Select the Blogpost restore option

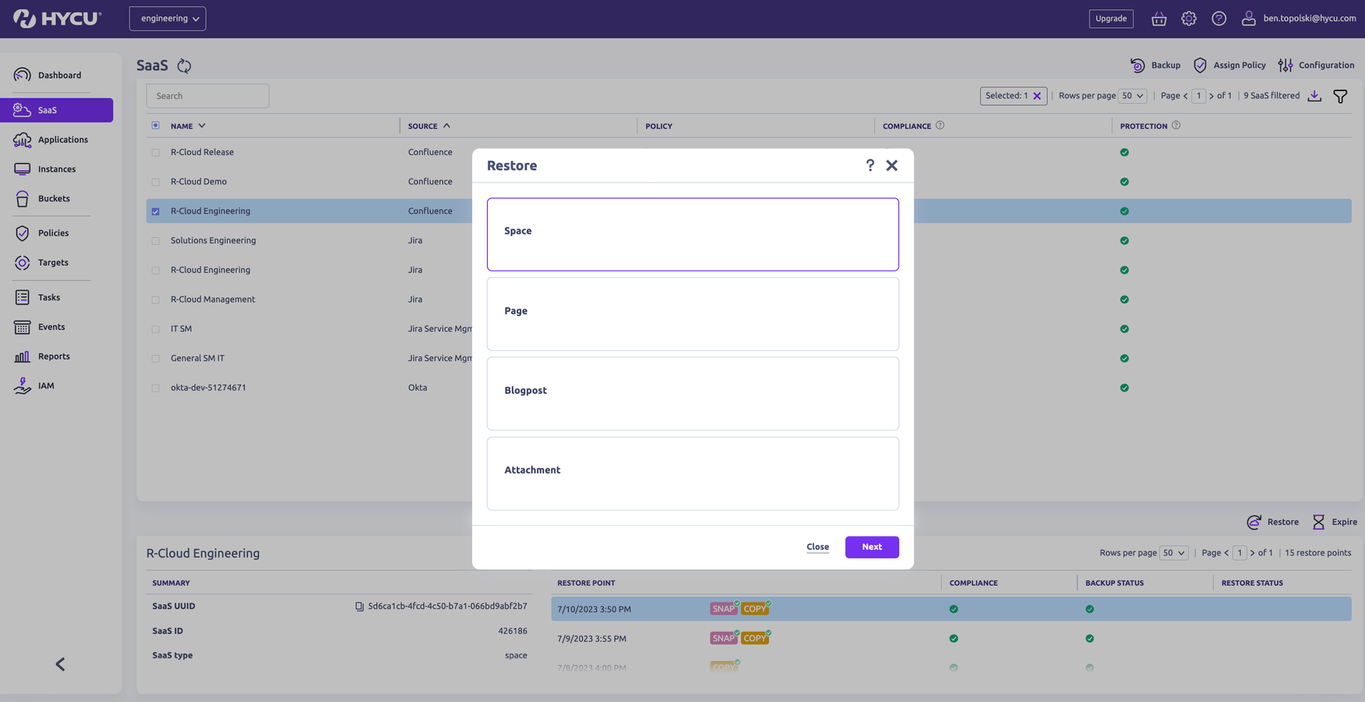(x=693, y=394)
